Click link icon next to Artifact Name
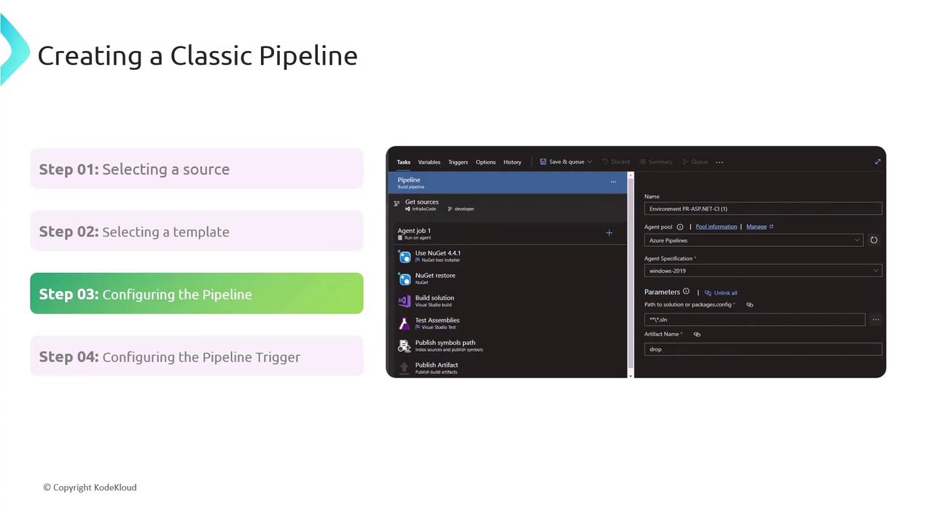933x524 pixels. (697, 334)
